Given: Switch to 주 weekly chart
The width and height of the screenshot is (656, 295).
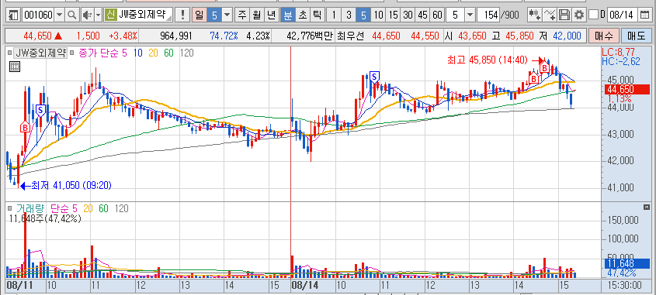Looking at the screenshot, I should [x=241, y=15].
